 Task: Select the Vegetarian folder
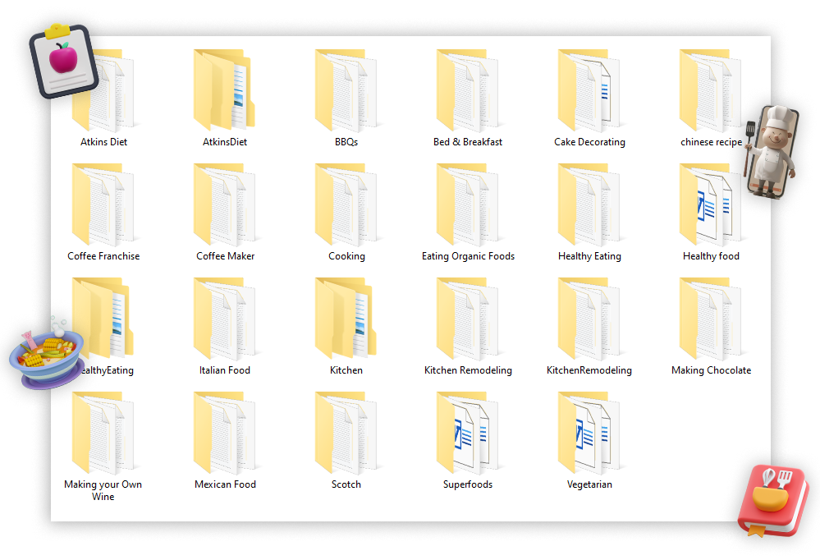589,433
